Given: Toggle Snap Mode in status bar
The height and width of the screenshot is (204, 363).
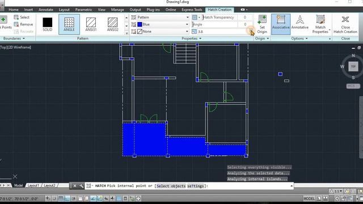Looking at the screenshot, I should tap(54, 198).
